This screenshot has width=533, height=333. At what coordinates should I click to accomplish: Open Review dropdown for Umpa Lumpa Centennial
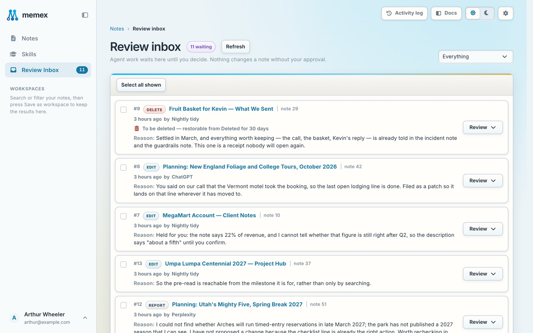[483, 274]
